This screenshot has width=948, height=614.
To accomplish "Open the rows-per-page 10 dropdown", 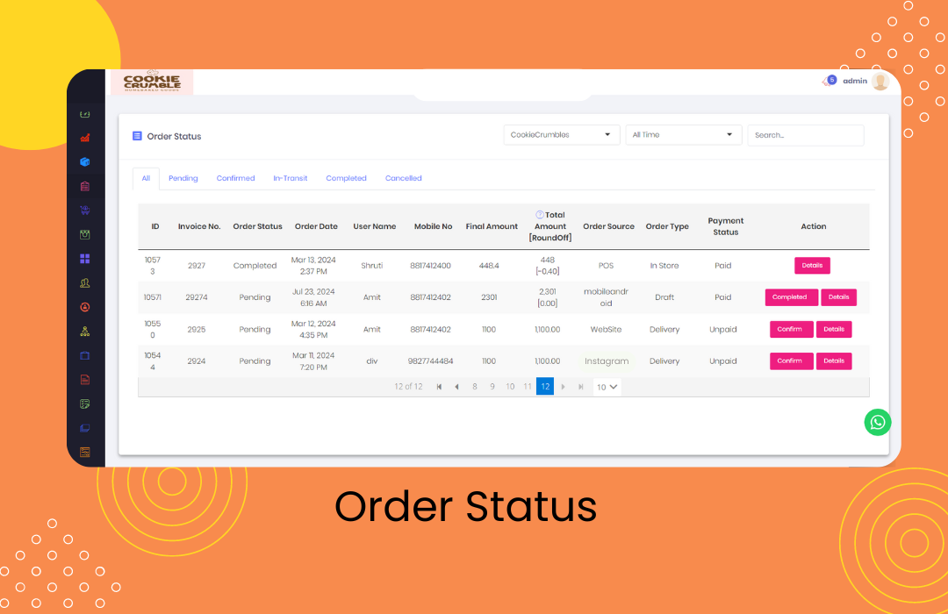I will (607, 386).
